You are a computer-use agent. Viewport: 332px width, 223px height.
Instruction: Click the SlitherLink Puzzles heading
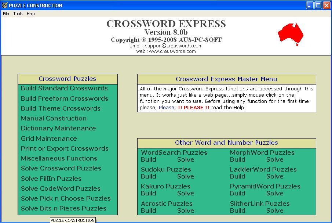(x=260, y=204)
